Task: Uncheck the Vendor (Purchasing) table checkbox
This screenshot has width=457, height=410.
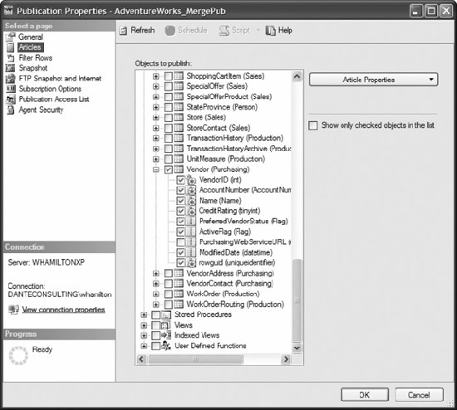Action: (169, 169)
